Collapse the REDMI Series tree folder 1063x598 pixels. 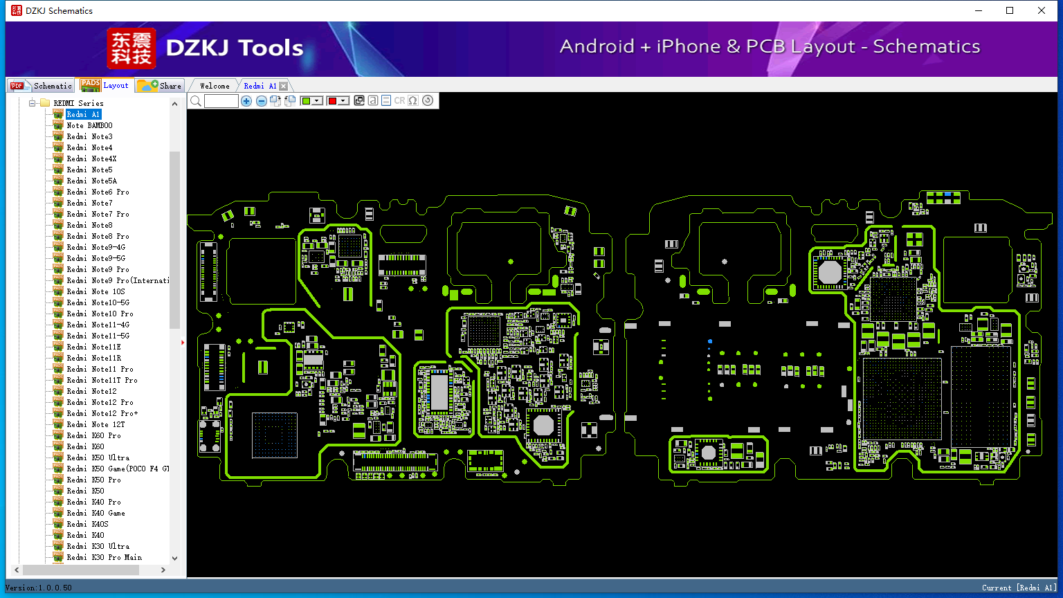pyautogui.click(x=32, y=103)
